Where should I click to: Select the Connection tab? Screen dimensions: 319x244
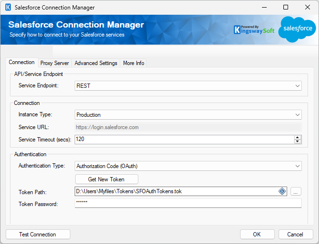point(22,63)
